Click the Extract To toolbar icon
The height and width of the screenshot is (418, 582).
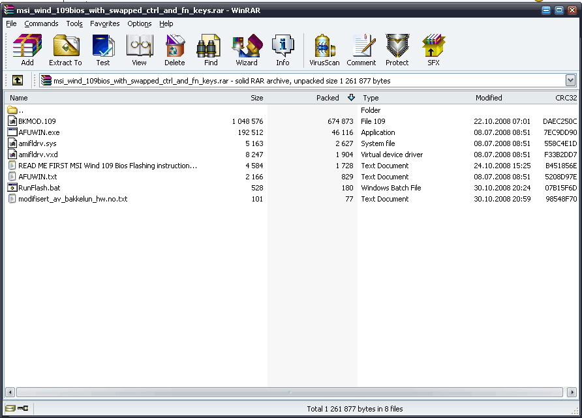[x=65, y=50]
